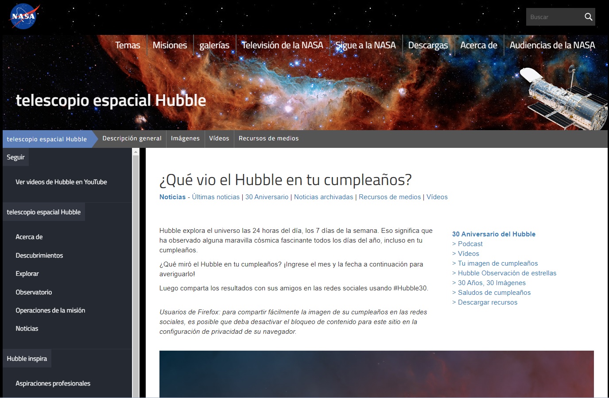The image size is (609, 398).
Task: Open Televisión de la NASA menu
Action: [283, 45]
